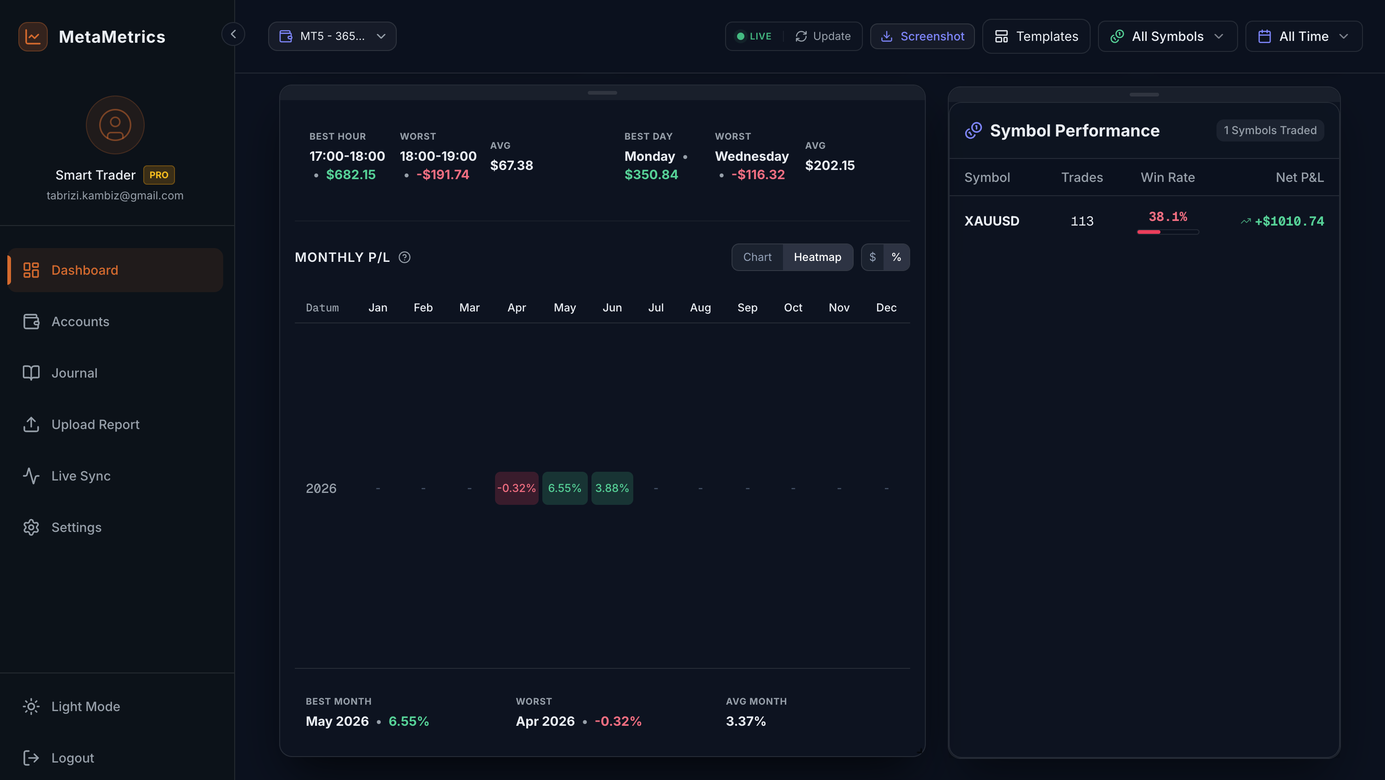Open the All Symbols filter dropdown

pyautogui.click(x=1167, y=36)
